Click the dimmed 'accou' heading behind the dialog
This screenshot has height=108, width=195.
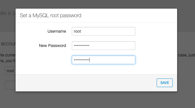pyautogui.click(x=8, y=44)
